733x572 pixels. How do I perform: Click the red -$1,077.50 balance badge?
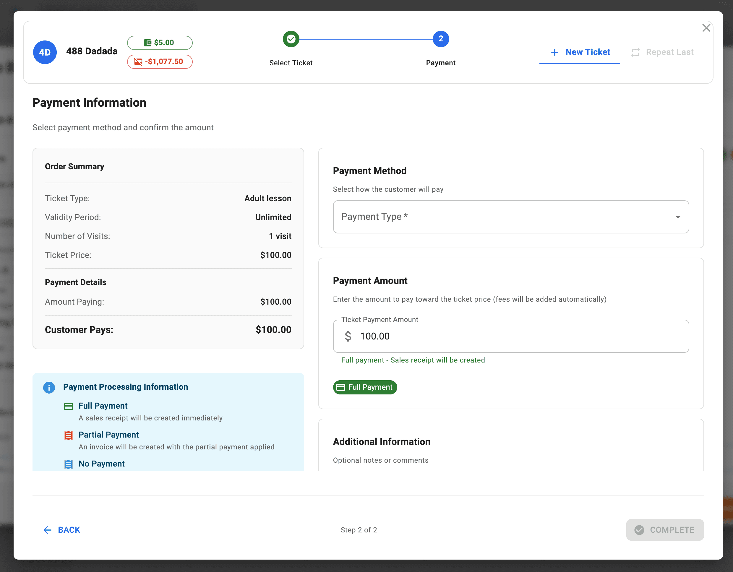pyautogui.click(x=160, y=62)
